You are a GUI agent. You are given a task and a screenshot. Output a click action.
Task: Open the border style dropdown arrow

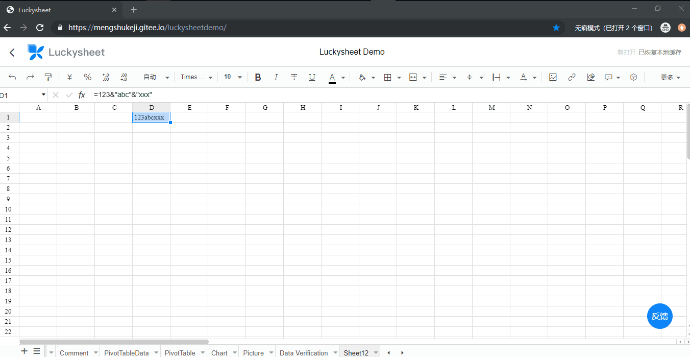tap(399, 78)
